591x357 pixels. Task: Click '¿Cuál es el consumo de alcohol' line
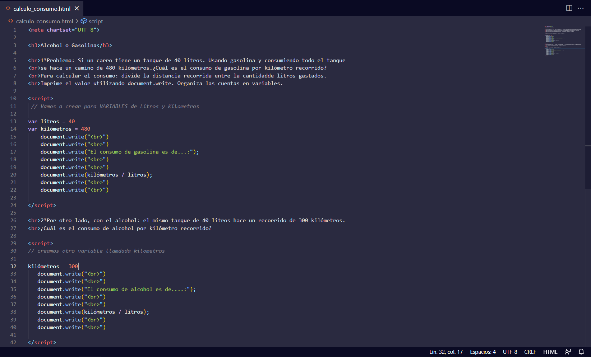coord(120,228)
